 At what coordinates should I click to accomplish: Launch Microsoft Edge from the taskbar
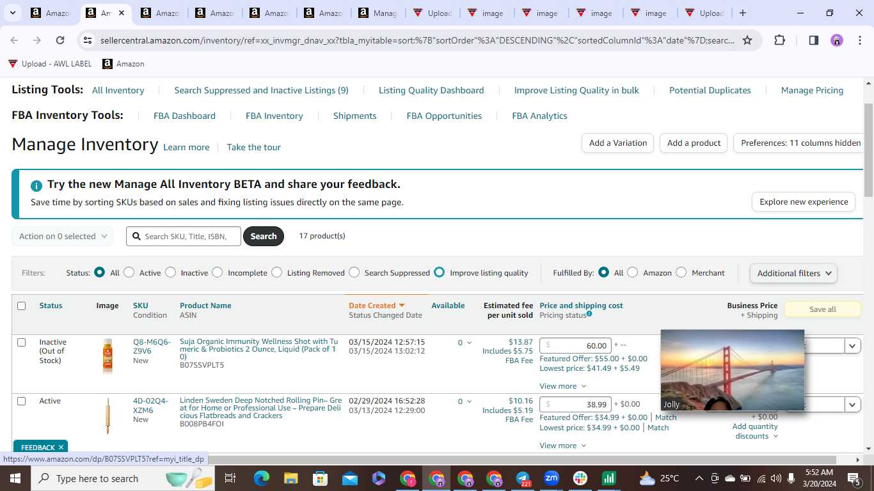(x=261, y=478)
